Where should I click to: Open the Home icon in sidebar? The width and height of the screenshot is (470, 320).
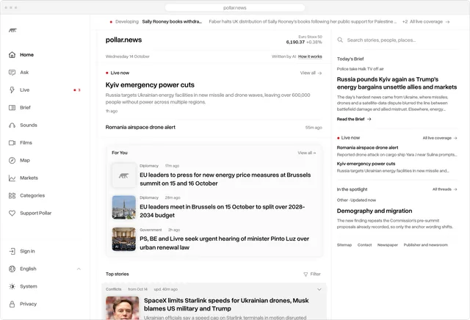point(12,55)
